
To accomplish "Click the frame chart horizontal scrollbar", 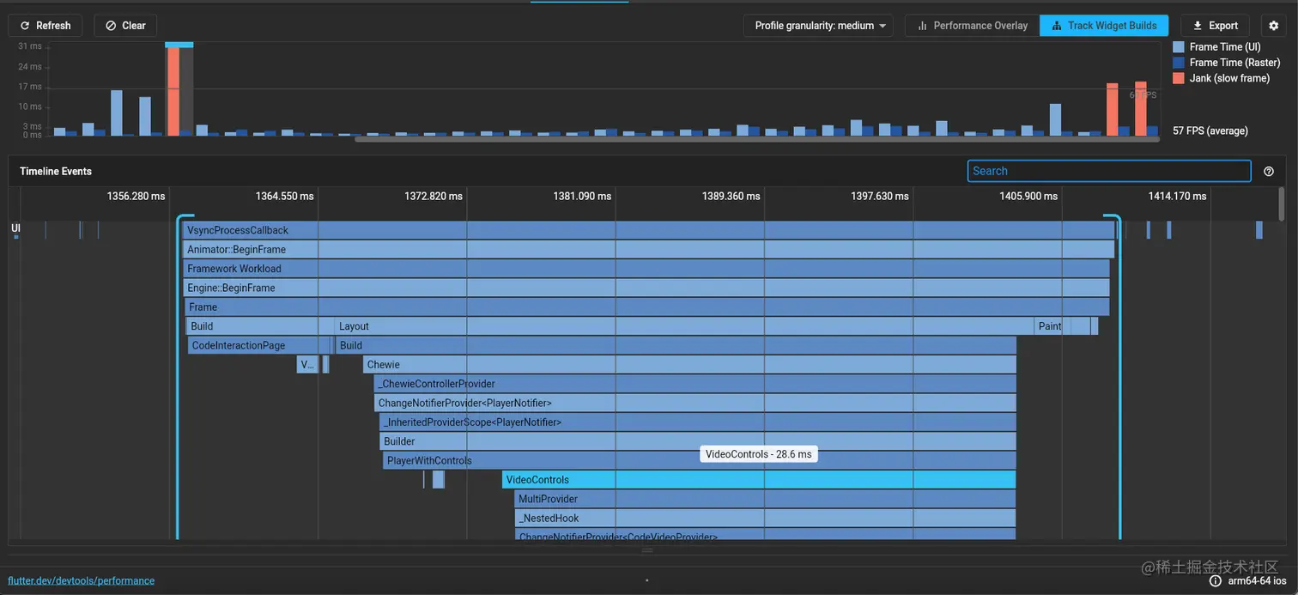I will [x=756, y=139].
